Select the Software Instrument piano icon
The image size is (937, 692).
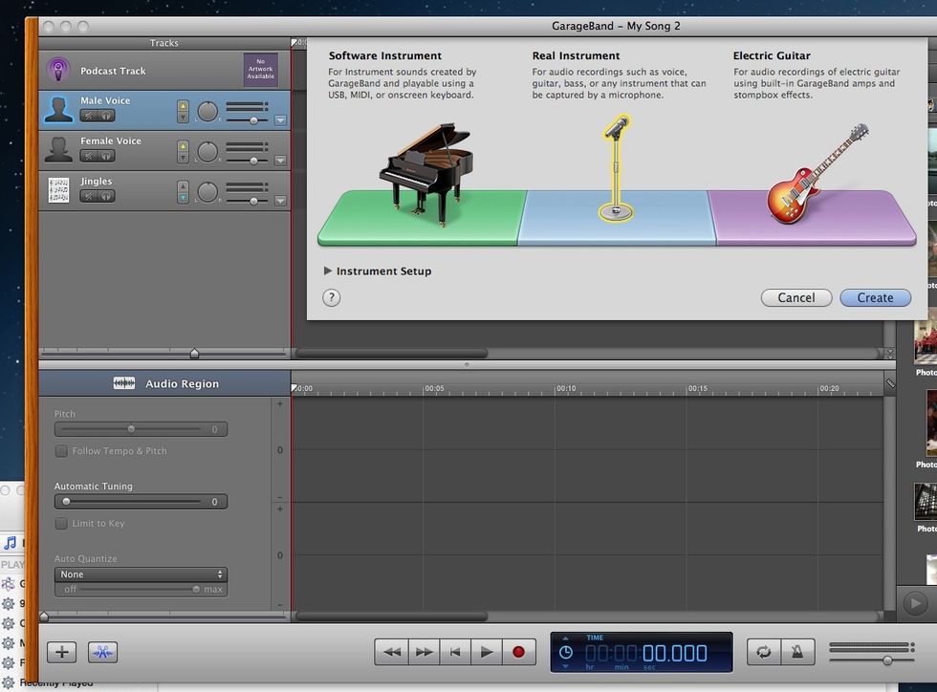(x=425, y=172)
